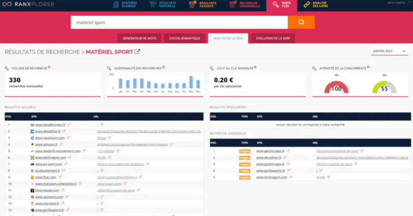
Task: Open /sport-loisirs.html URL link
Action: [109, 184]
